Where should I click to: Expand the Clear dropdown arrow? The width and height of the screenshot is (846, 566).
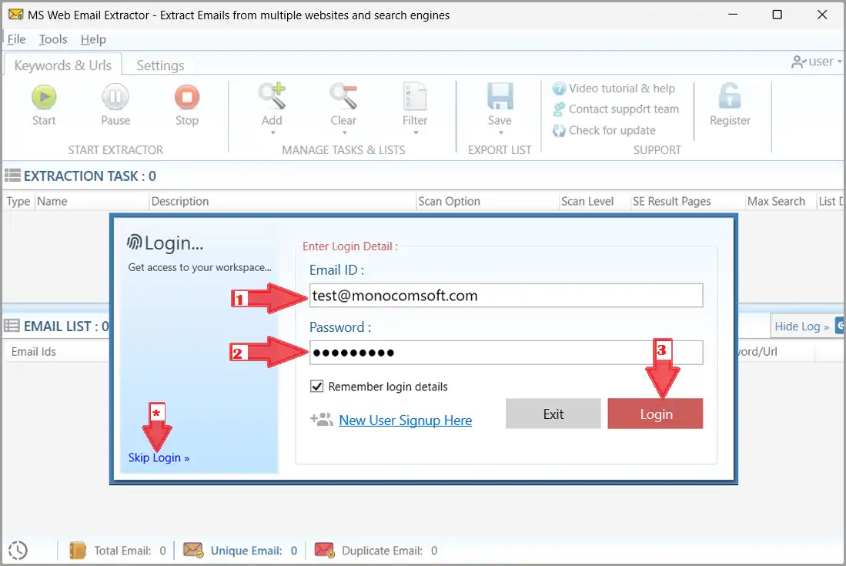click(x=344, y=132)
